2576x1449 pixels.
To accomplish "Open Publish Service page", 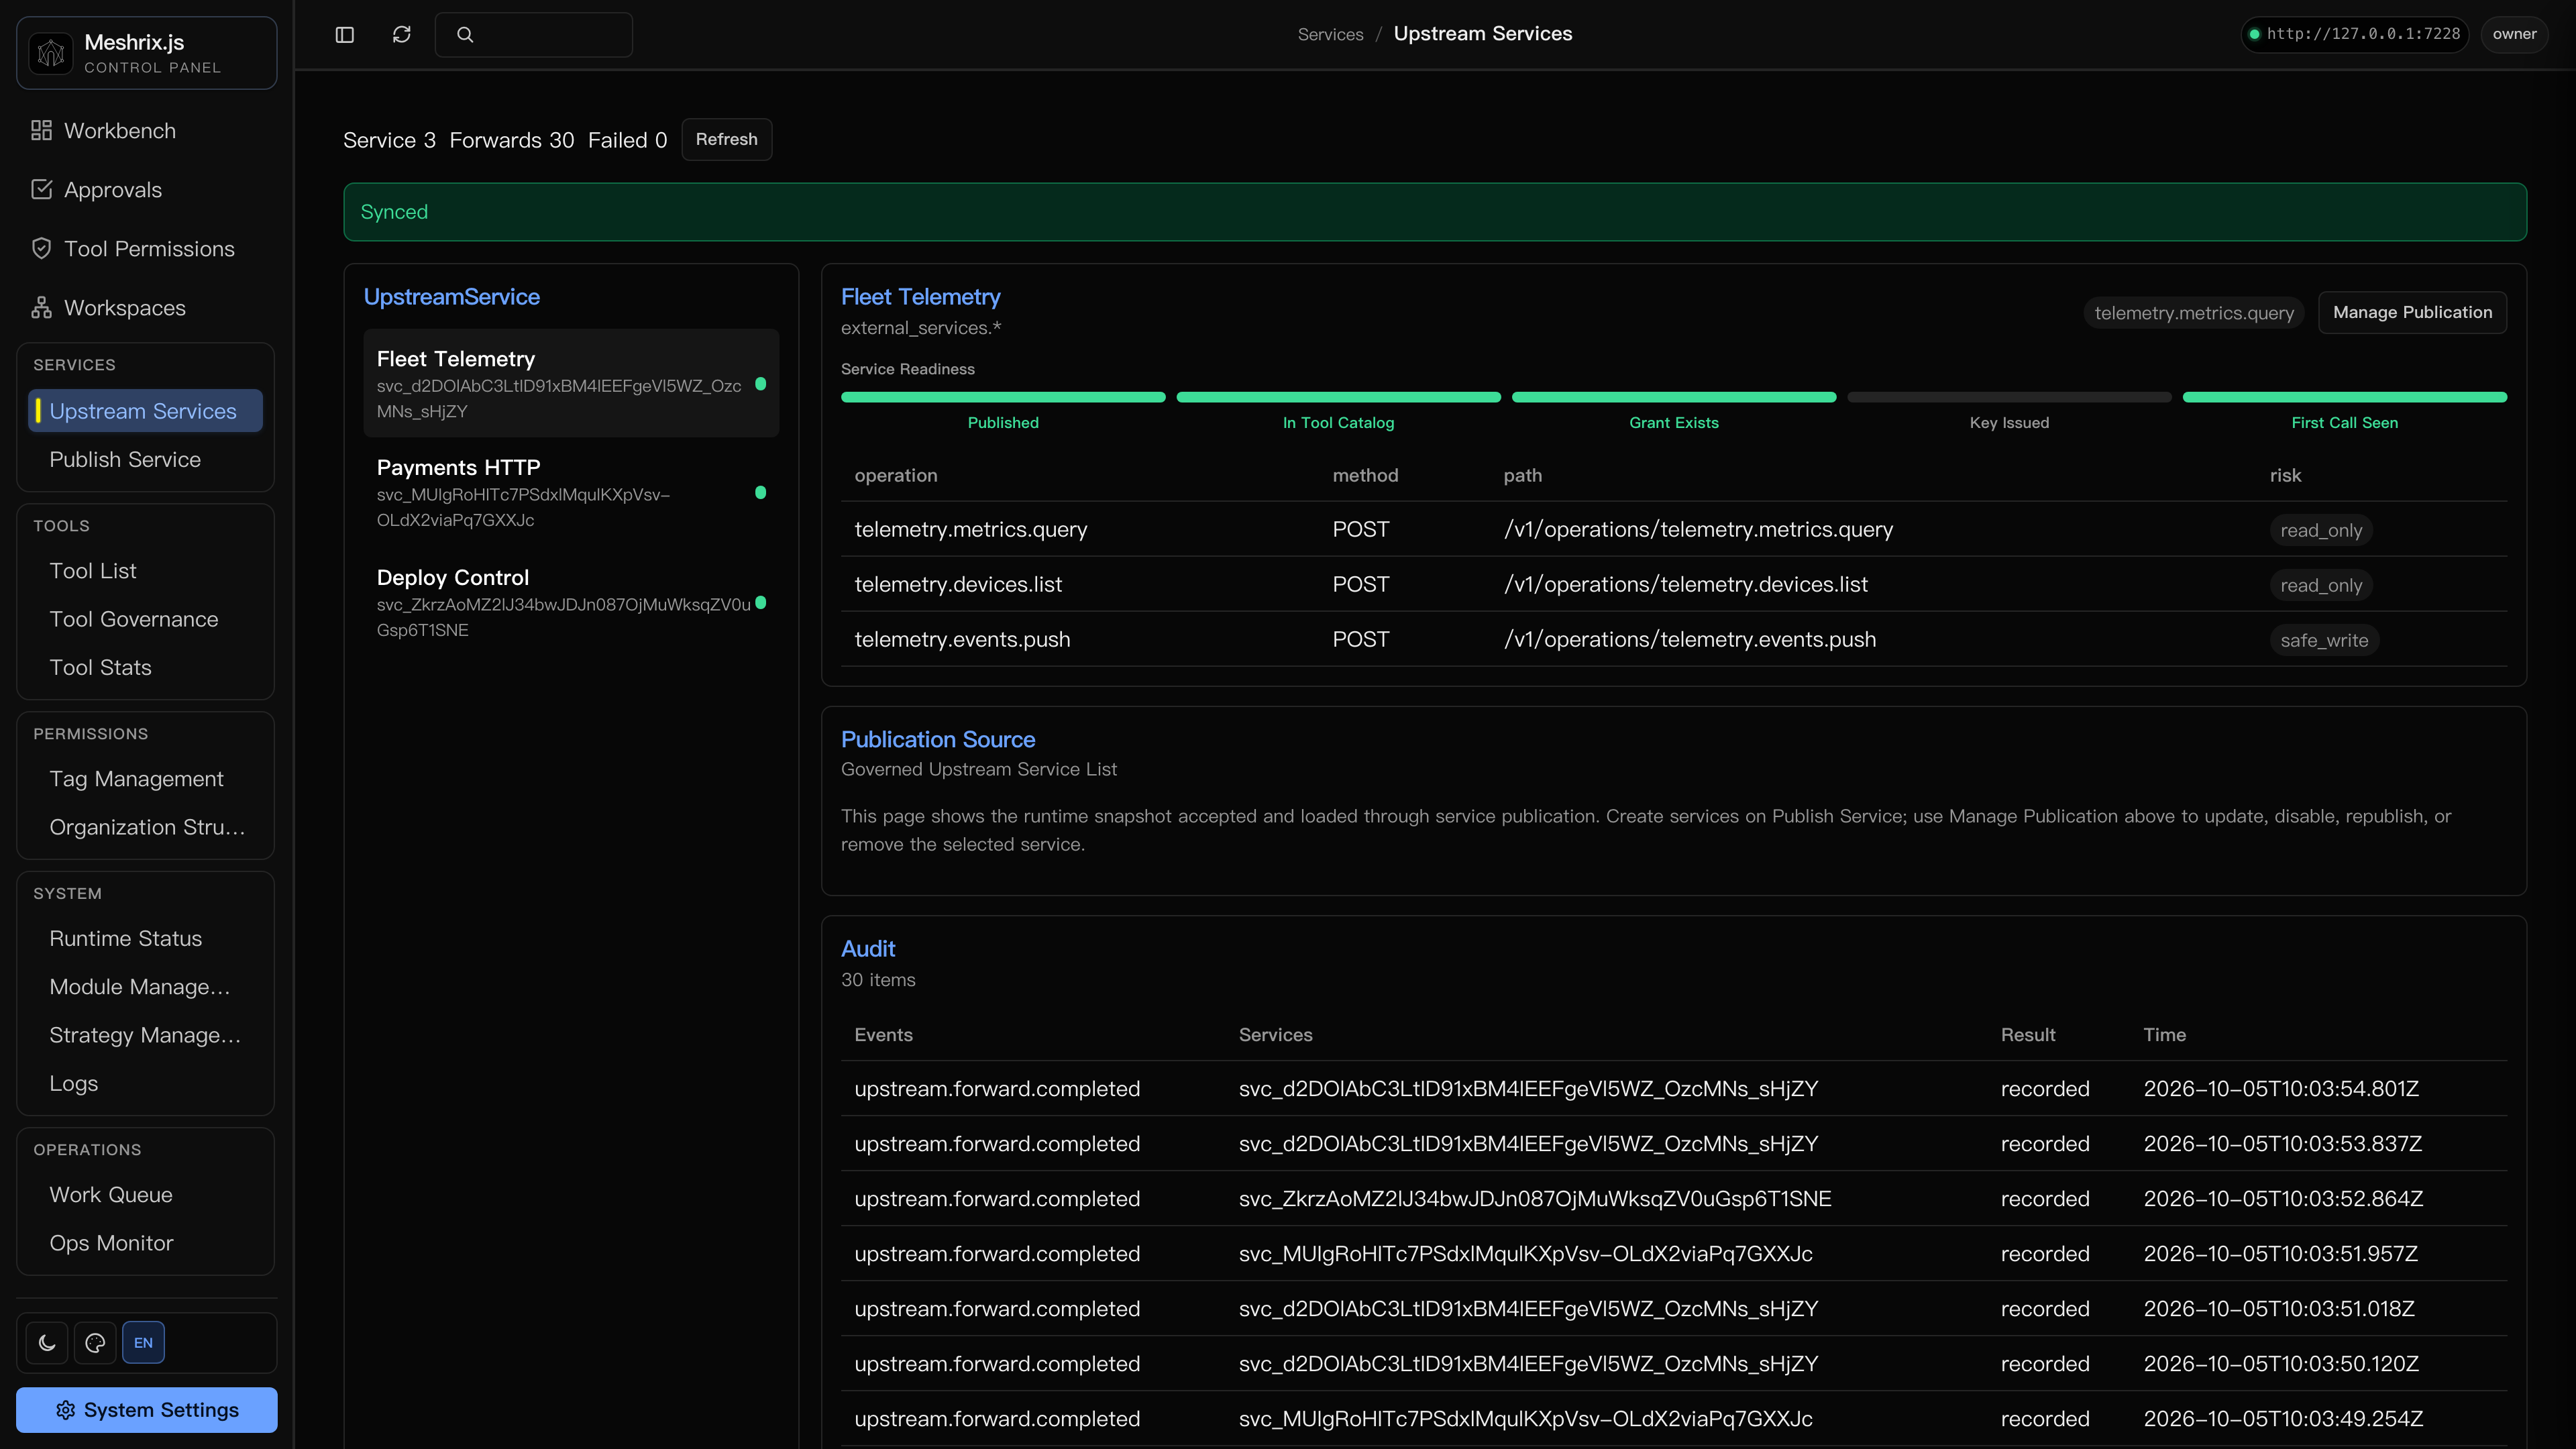I will point(146,460).
